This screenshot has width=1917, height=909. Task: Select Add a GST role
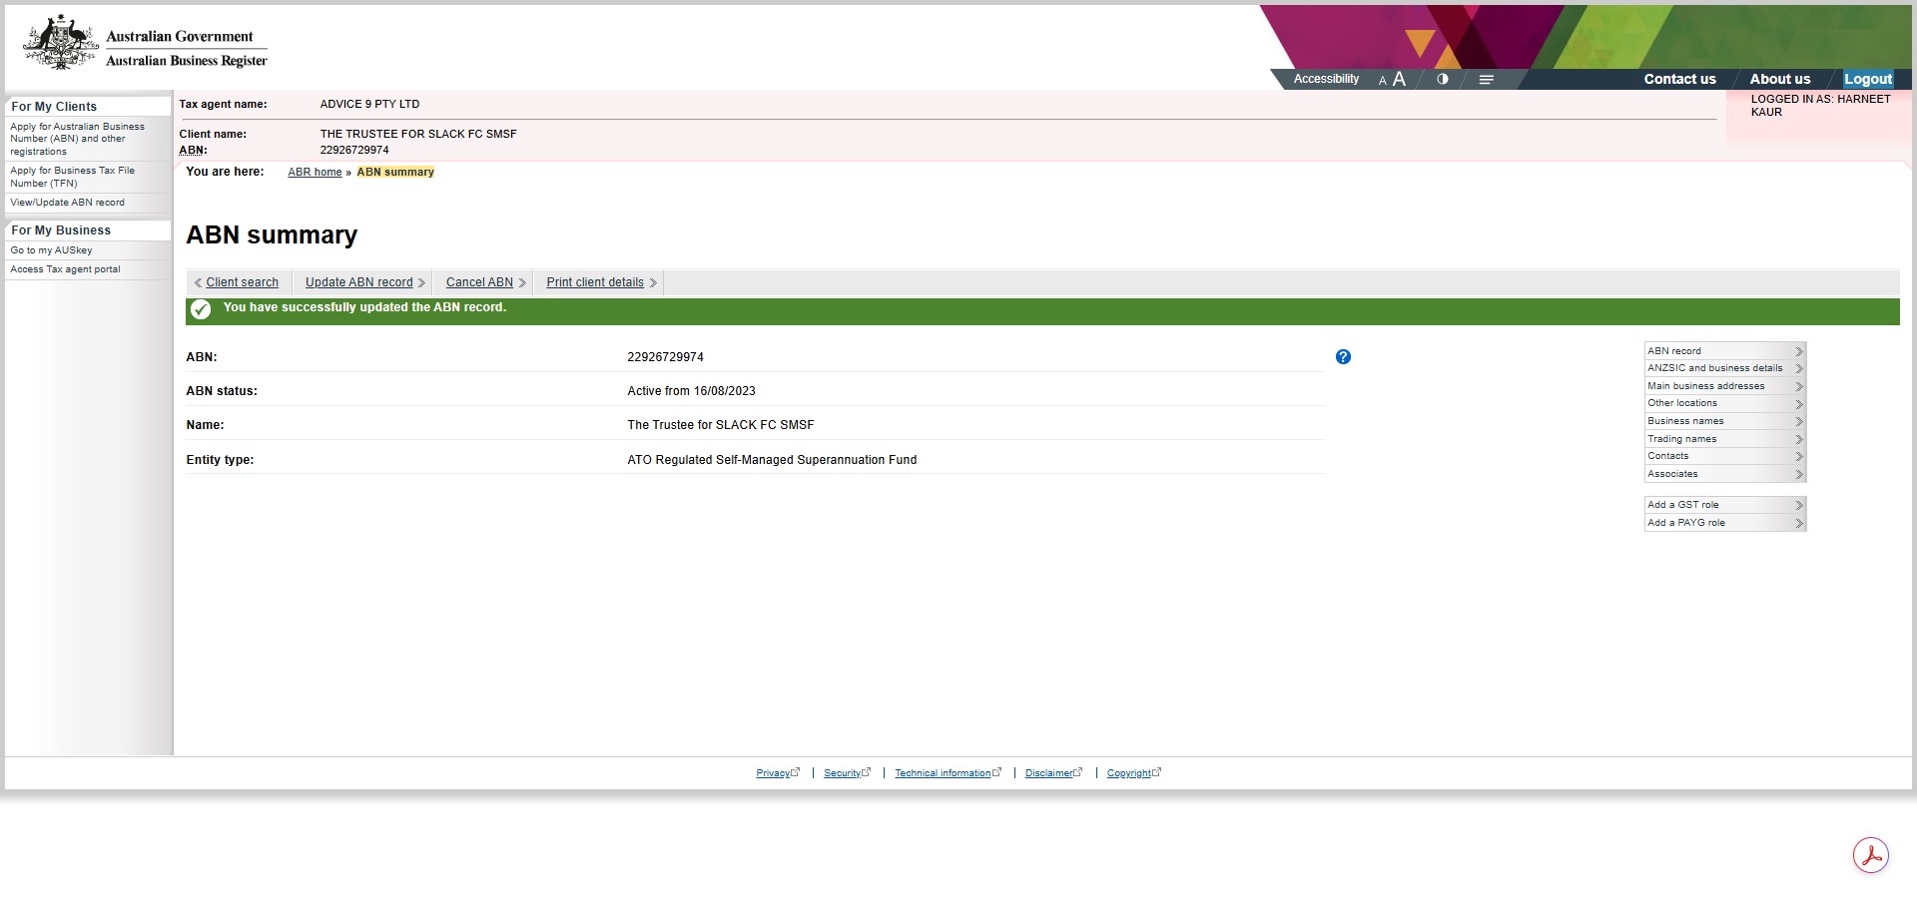[1724, 505]
